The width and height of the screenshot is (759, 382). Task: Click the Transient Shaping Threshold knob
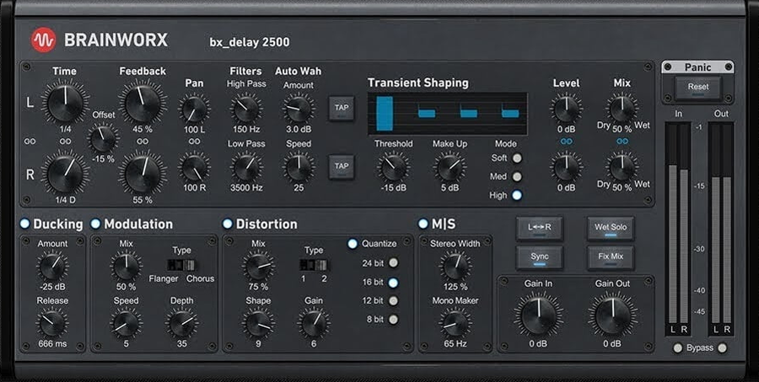coord(393,168)
